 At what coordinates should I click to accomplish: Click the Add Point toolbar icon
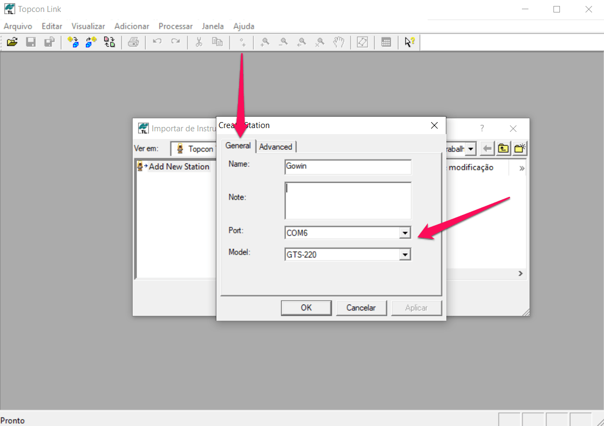(x=242, y=42)
